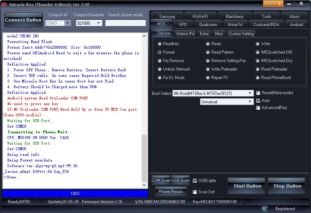
Task: Click the Connect Button
Action: pyautogui.click(x=23, y=20)
